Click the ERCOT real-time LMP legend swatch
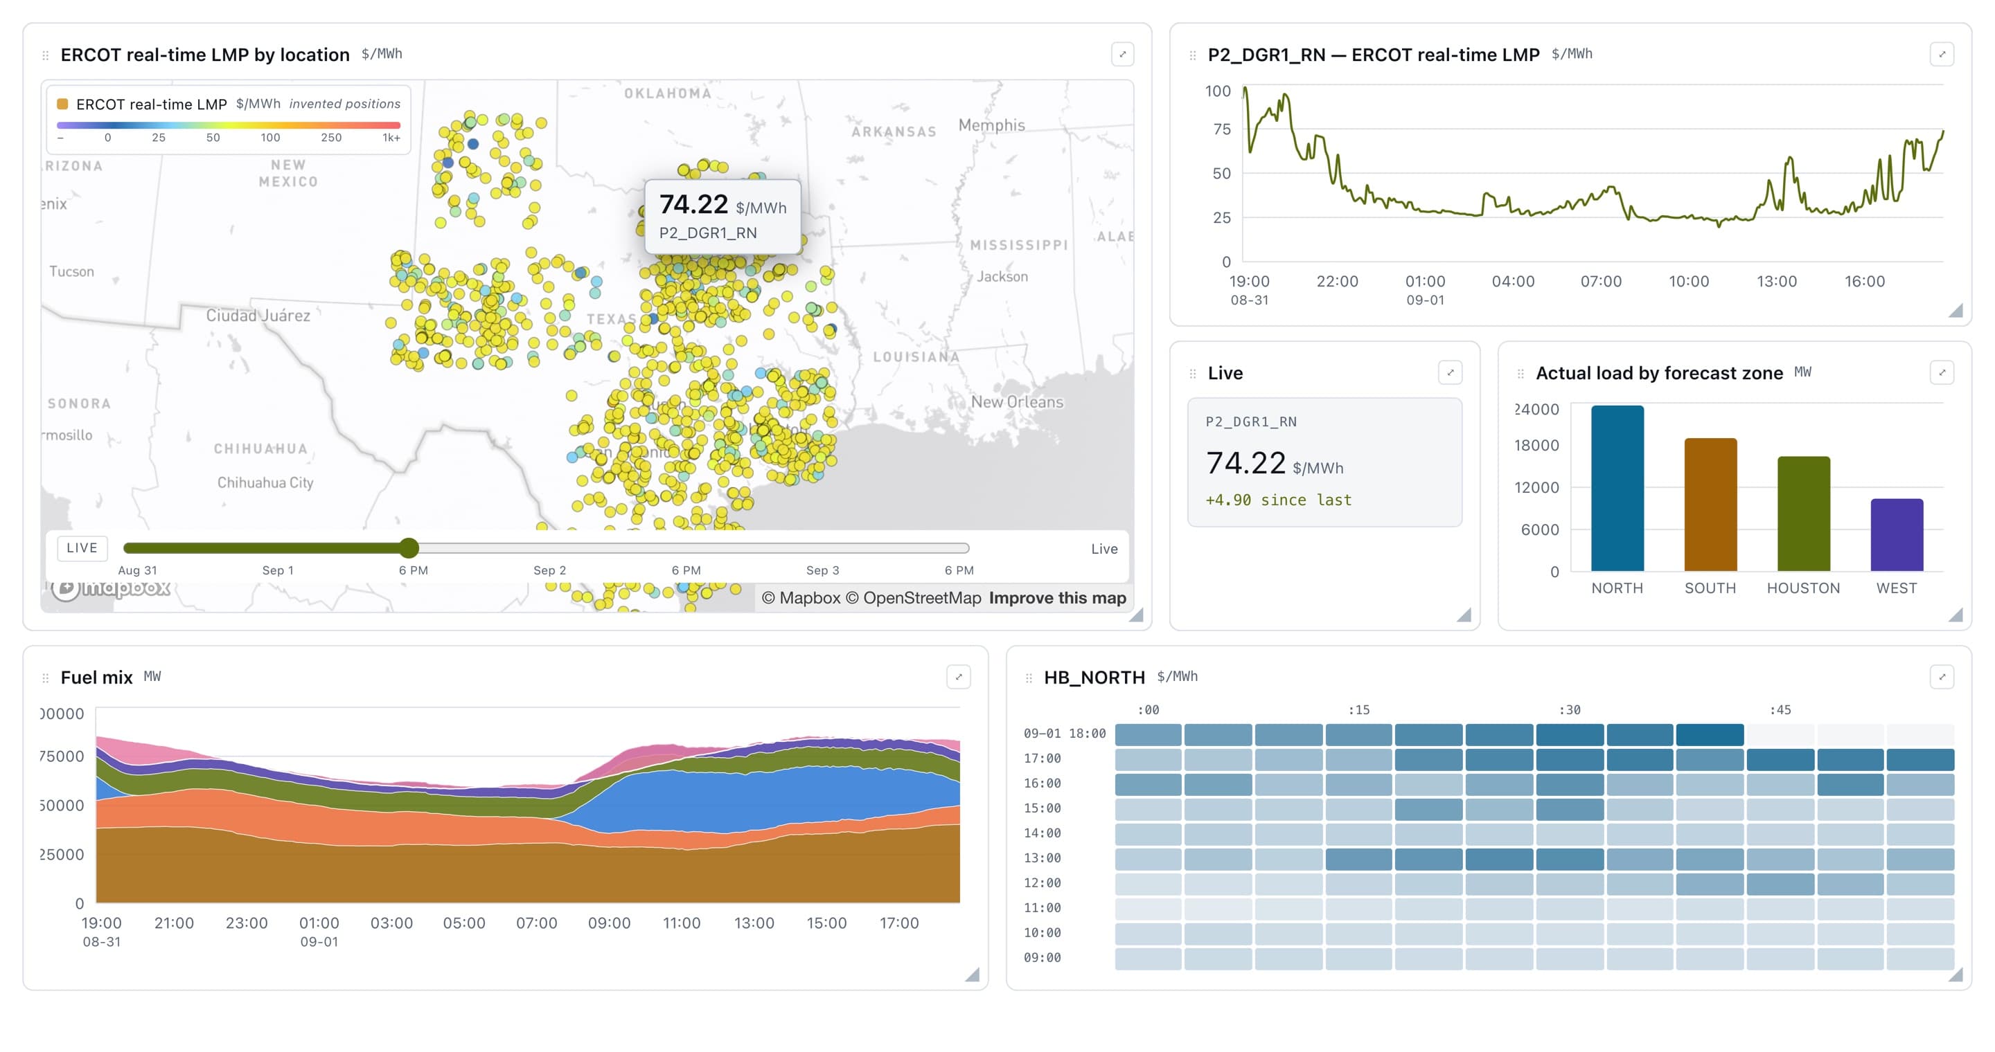Viewport: 1995px width, 1052px height. pos(63,105)
